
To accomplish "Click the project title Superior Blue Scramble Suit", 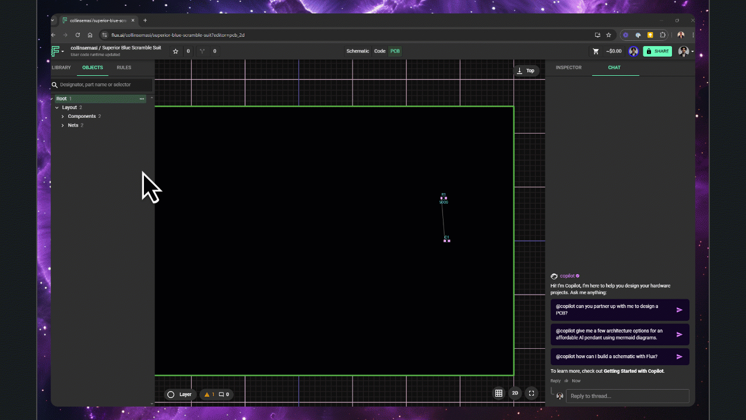I will 132,48.
